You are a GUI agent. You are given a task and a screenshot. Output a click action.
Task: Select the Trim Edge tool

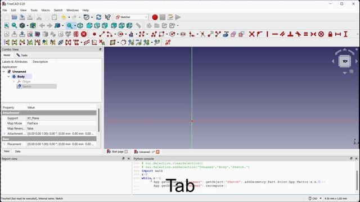point(202,34)
